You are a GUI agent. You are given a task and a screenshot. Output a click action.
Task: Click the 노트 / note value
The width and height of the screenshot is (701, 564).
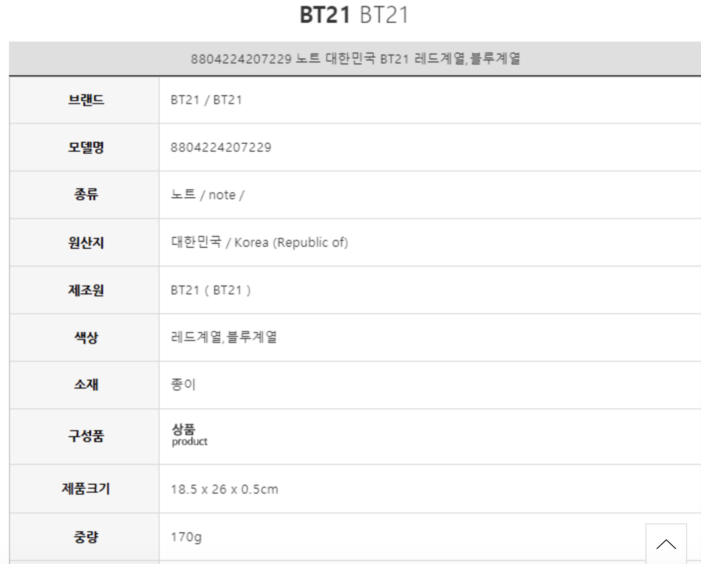coord(207,195)
